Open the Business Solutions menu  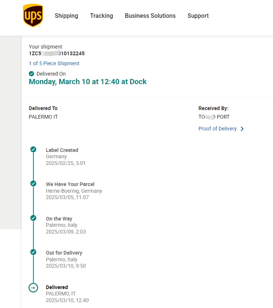[150, 16]
